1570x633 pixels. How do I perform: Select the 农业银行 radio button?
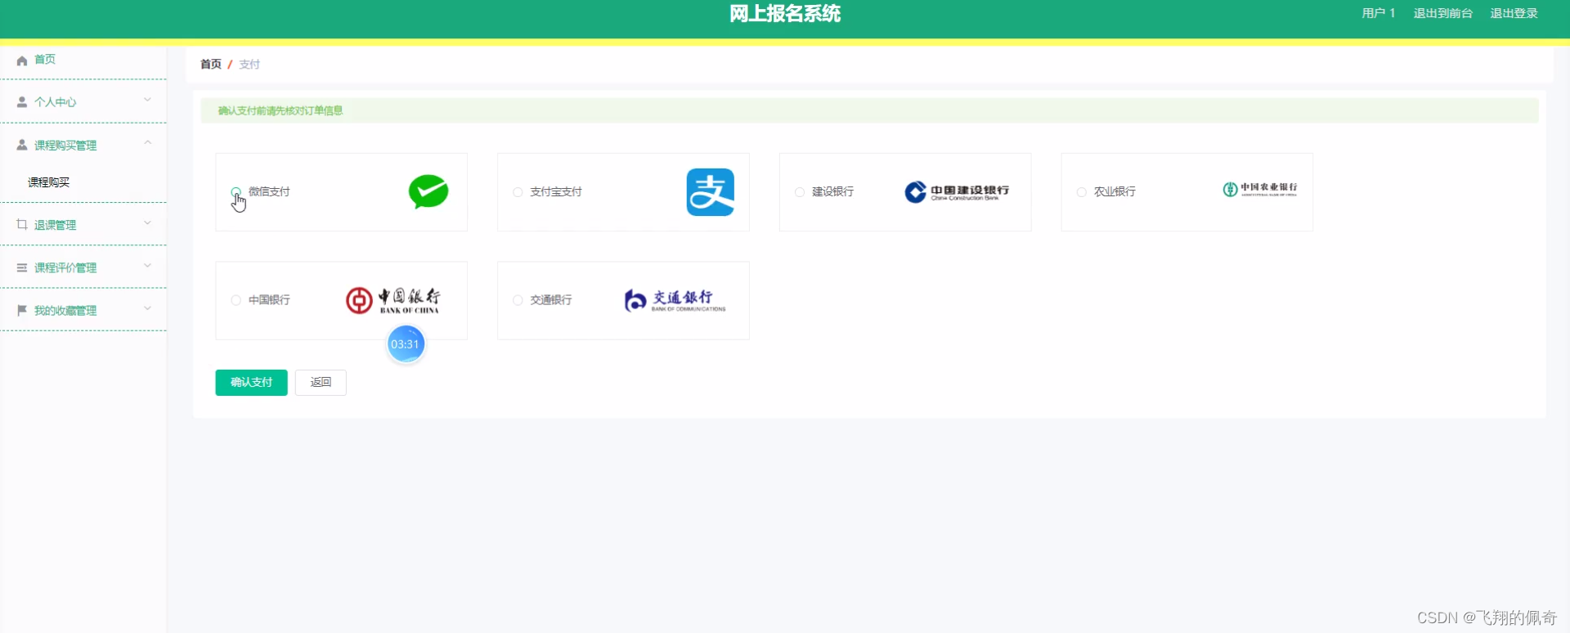pos(1082,192)
